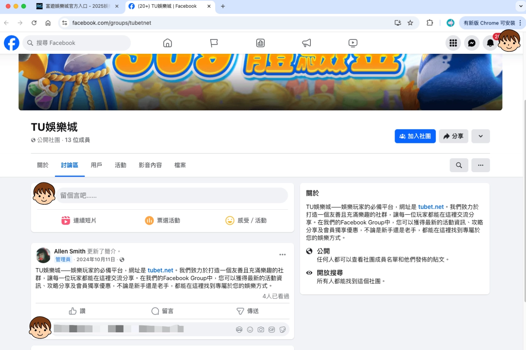
Task: Open the profile avatar account menu
Action: point(509,41)
